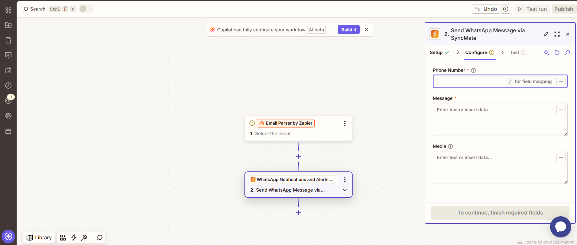Image resolution: width=577 pixels, height=245 pixels.
Task: Click the pencil rename step icon
Action: 546,34
